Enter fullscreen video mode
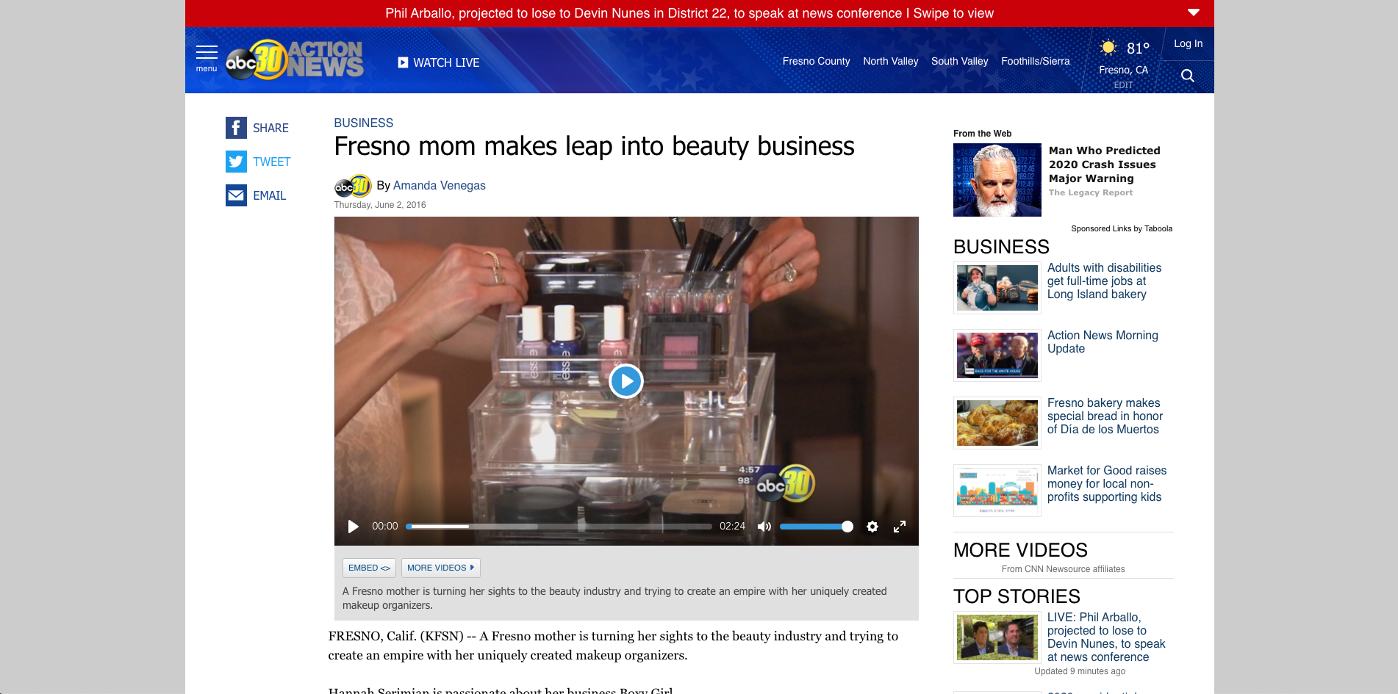The image size is (1398, 694). (x=900, y=527)
